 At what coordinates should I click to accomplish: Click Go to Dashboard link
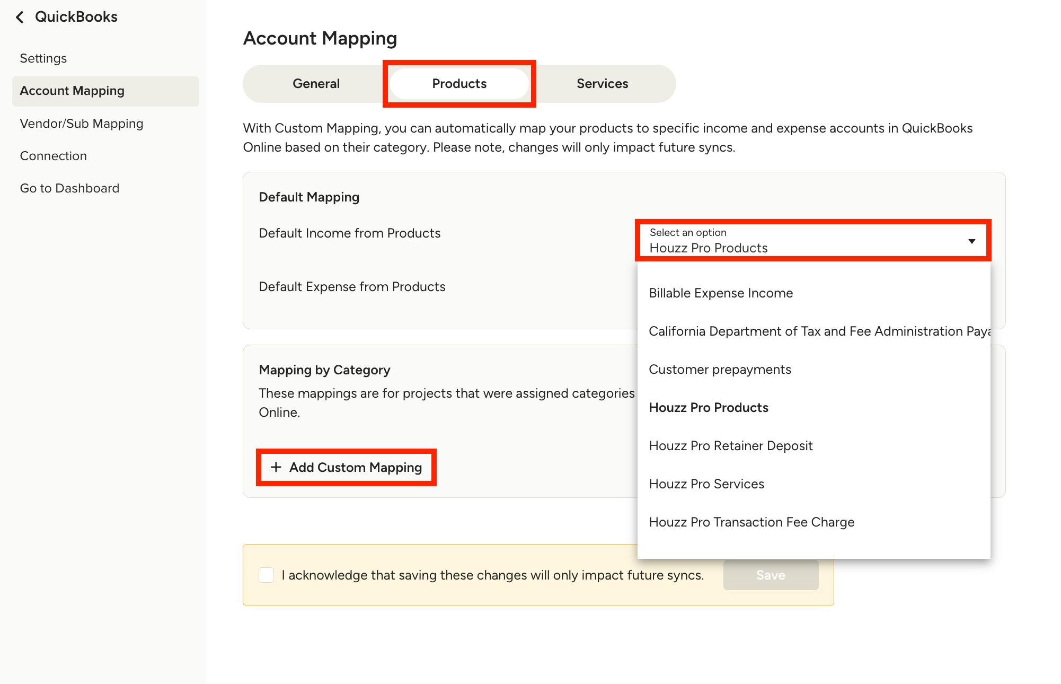69,188
